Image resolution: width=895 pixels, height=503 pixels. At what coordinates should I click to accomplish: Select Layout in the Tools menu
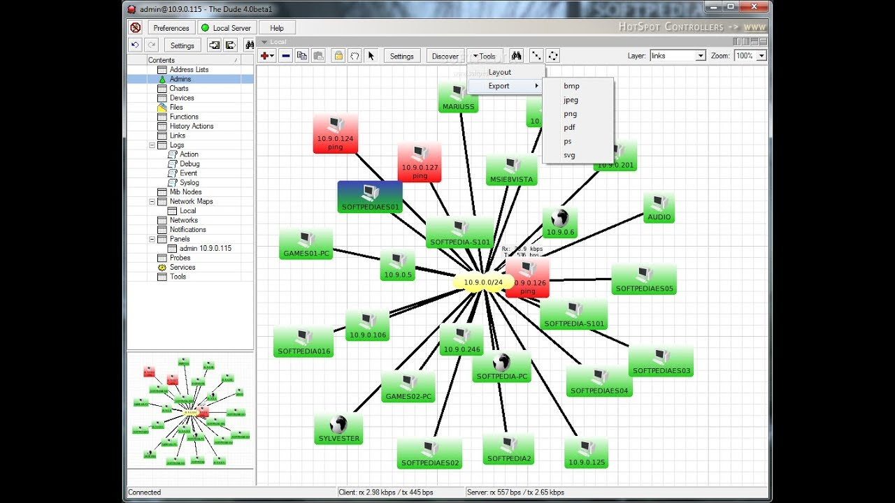click(x=499, y=72)
